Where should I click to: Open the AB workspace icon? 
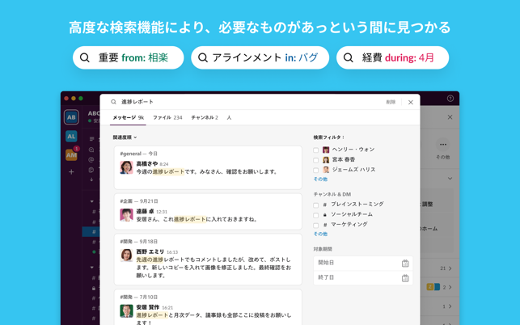(x=71, y=117)
